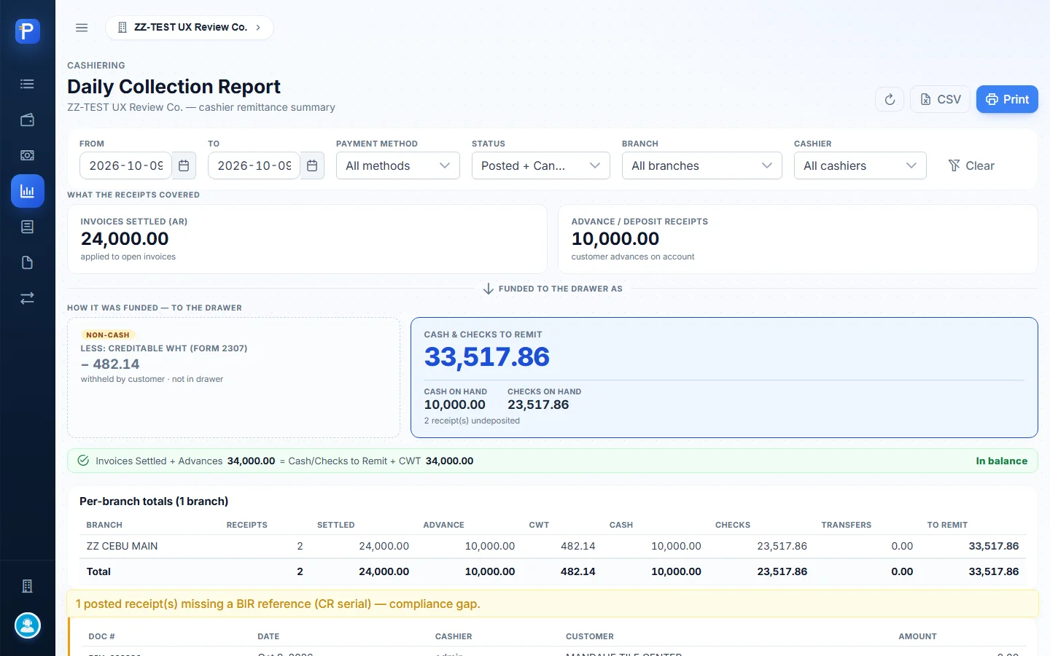Click the – 482.14 creditable WHT value

pos(110,364)
